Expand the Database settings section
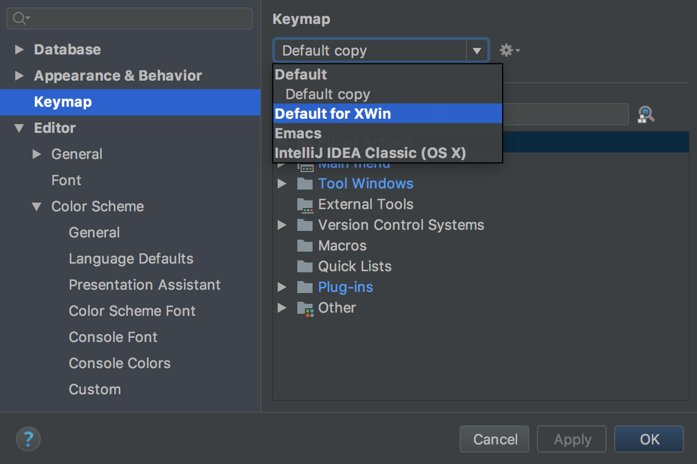Image resolution: width=697 pixels, height=464 pixels. click(x=20, y=50)
